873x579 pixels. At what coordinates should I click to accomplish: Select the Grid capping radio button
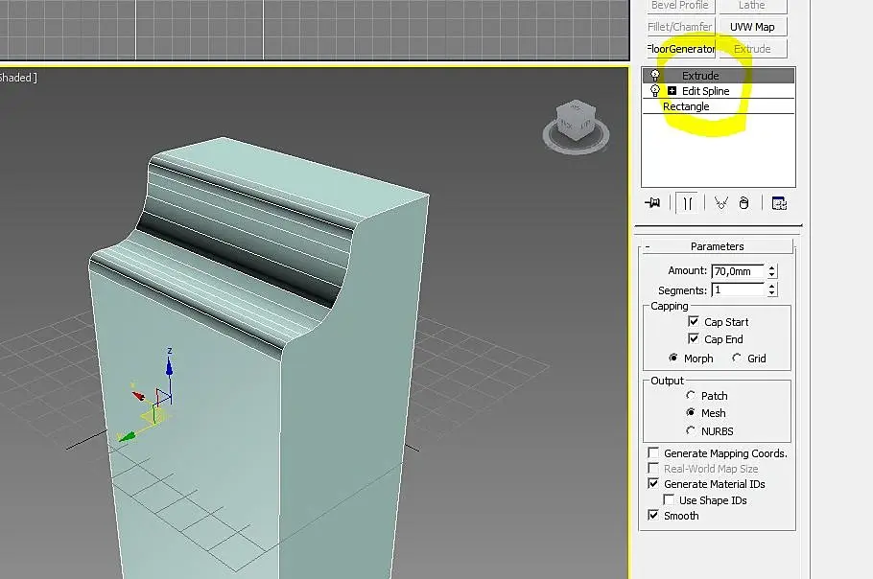(x=737, y=359)
